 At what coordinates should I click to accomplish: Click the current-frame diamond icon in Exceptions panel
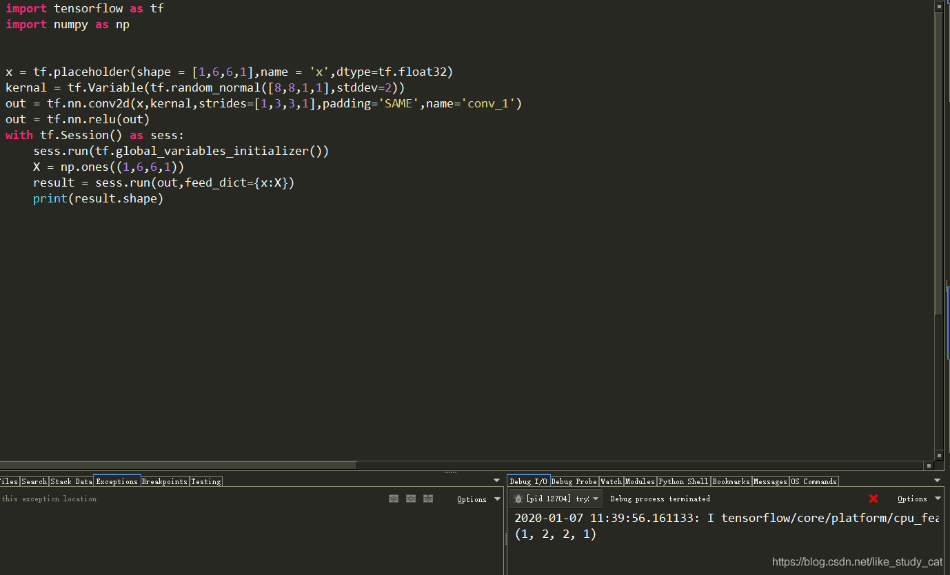pyautogui.click(x=411, y=499)
